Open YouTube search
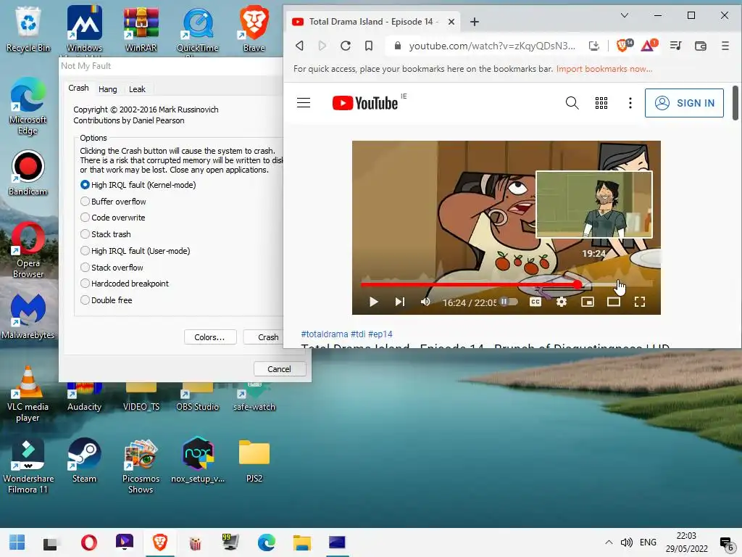742x557 pixels. coord(572,103)
